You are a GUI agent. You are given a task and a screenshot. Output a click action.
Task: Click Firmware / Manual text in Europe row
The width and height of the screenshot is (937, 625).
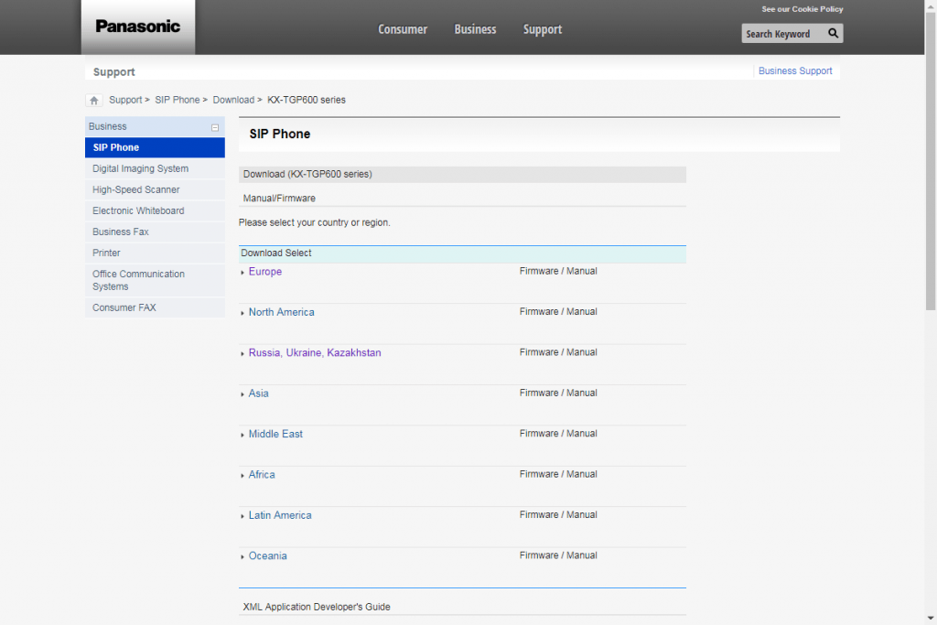[558, 271]
